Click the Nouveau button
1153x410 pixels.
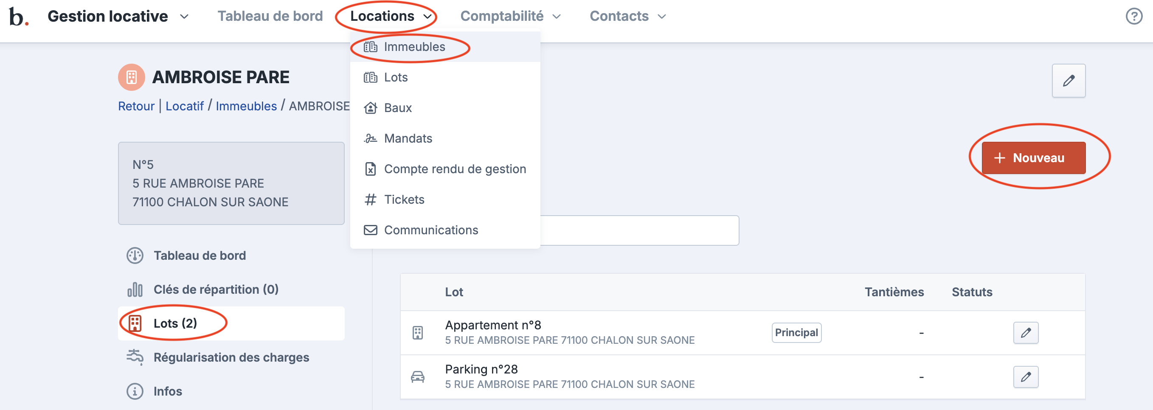pyautogui.click(x=1033, y=158)
